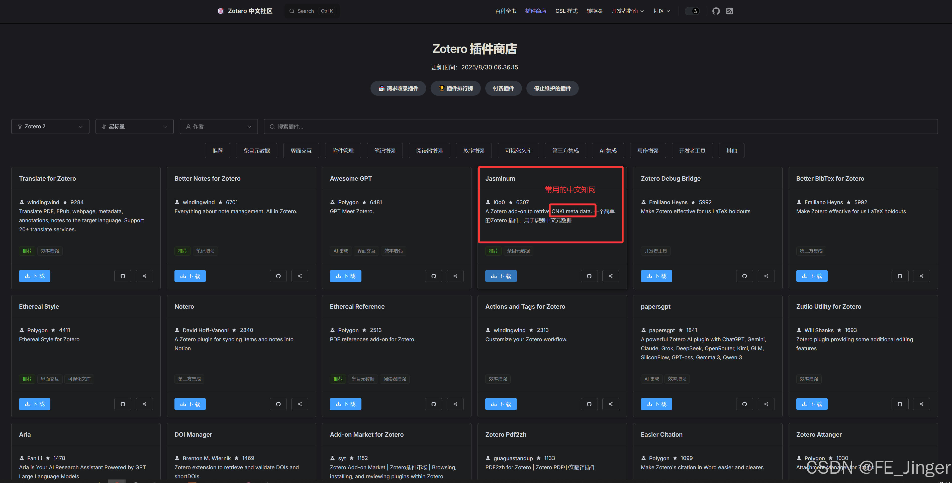
Task: Open 付费插件 list
Action: coord(503,88)
